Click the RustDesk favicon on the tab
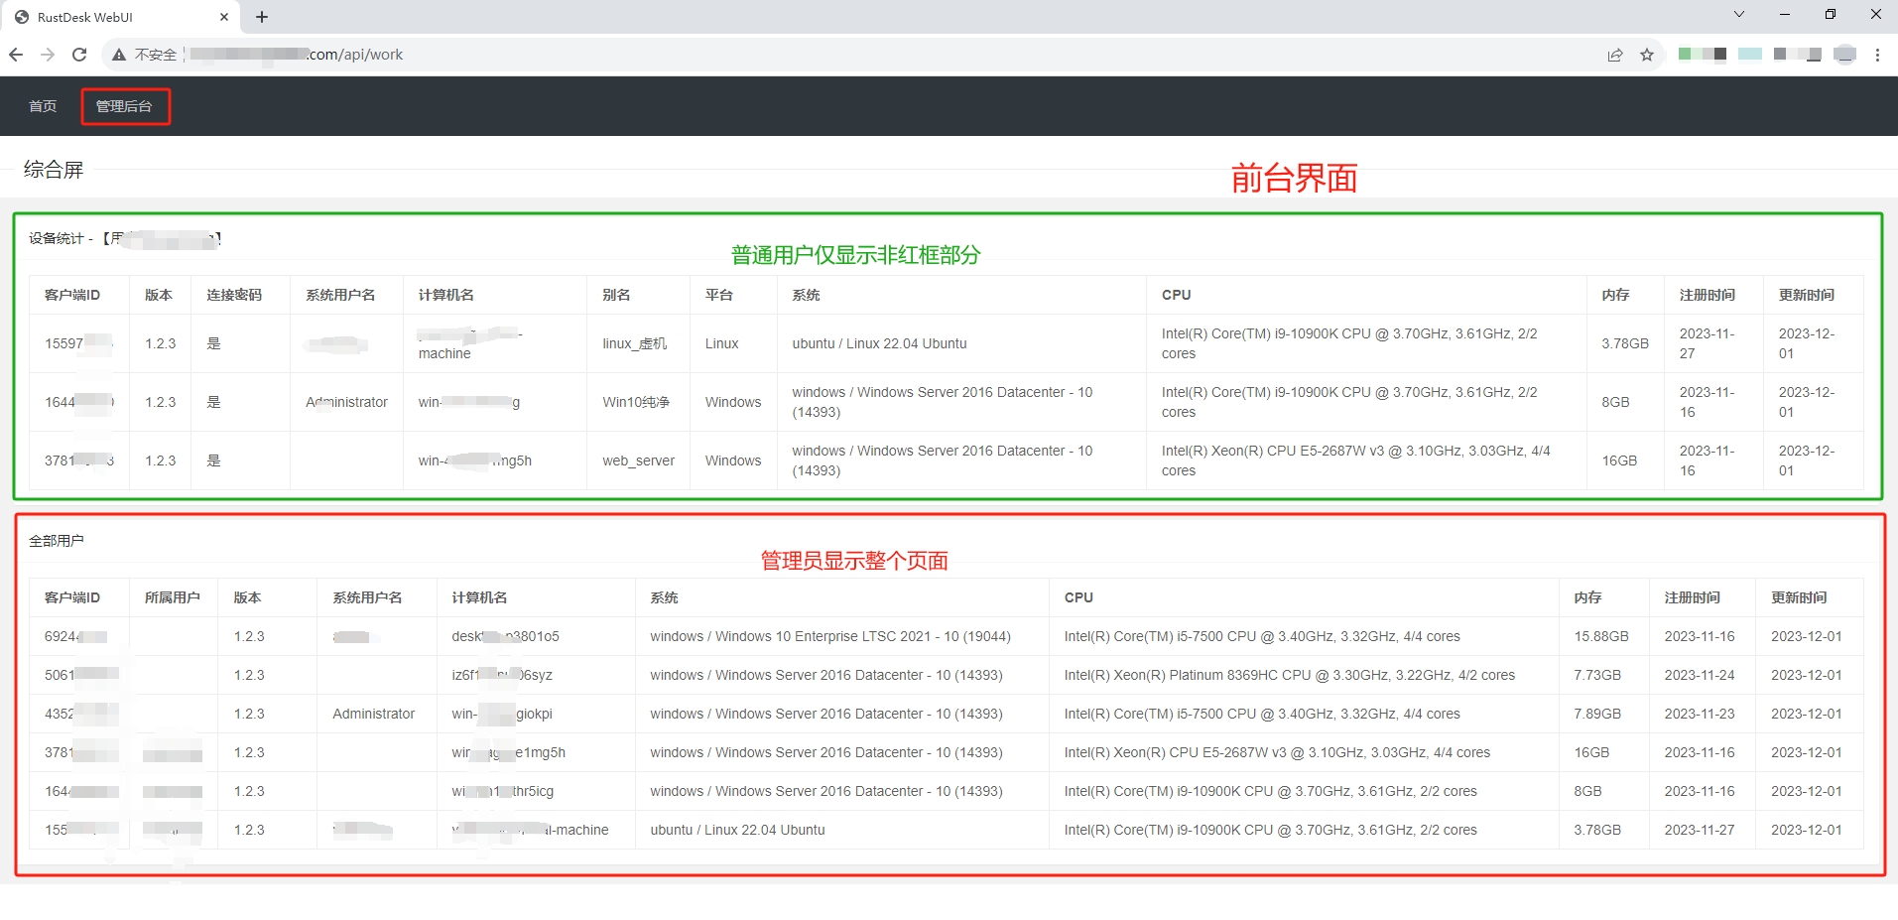Screen dimensions: 1898x920 click(20, 17)
